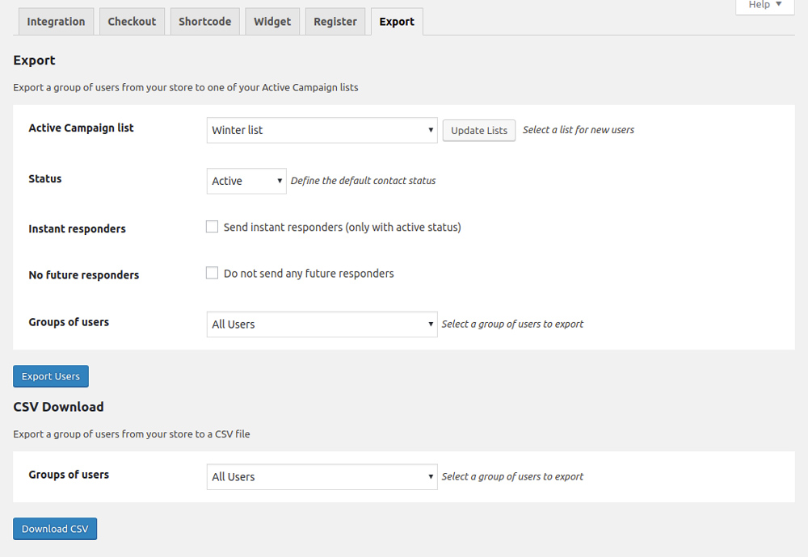Click the 'Send instant responders' label text

coord(342,228)
